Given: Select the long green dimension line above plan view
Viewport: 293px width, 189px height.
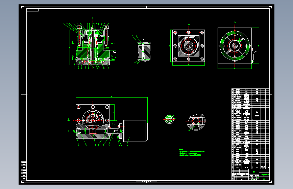Looking at the screenshot, I should click(112, 97).
